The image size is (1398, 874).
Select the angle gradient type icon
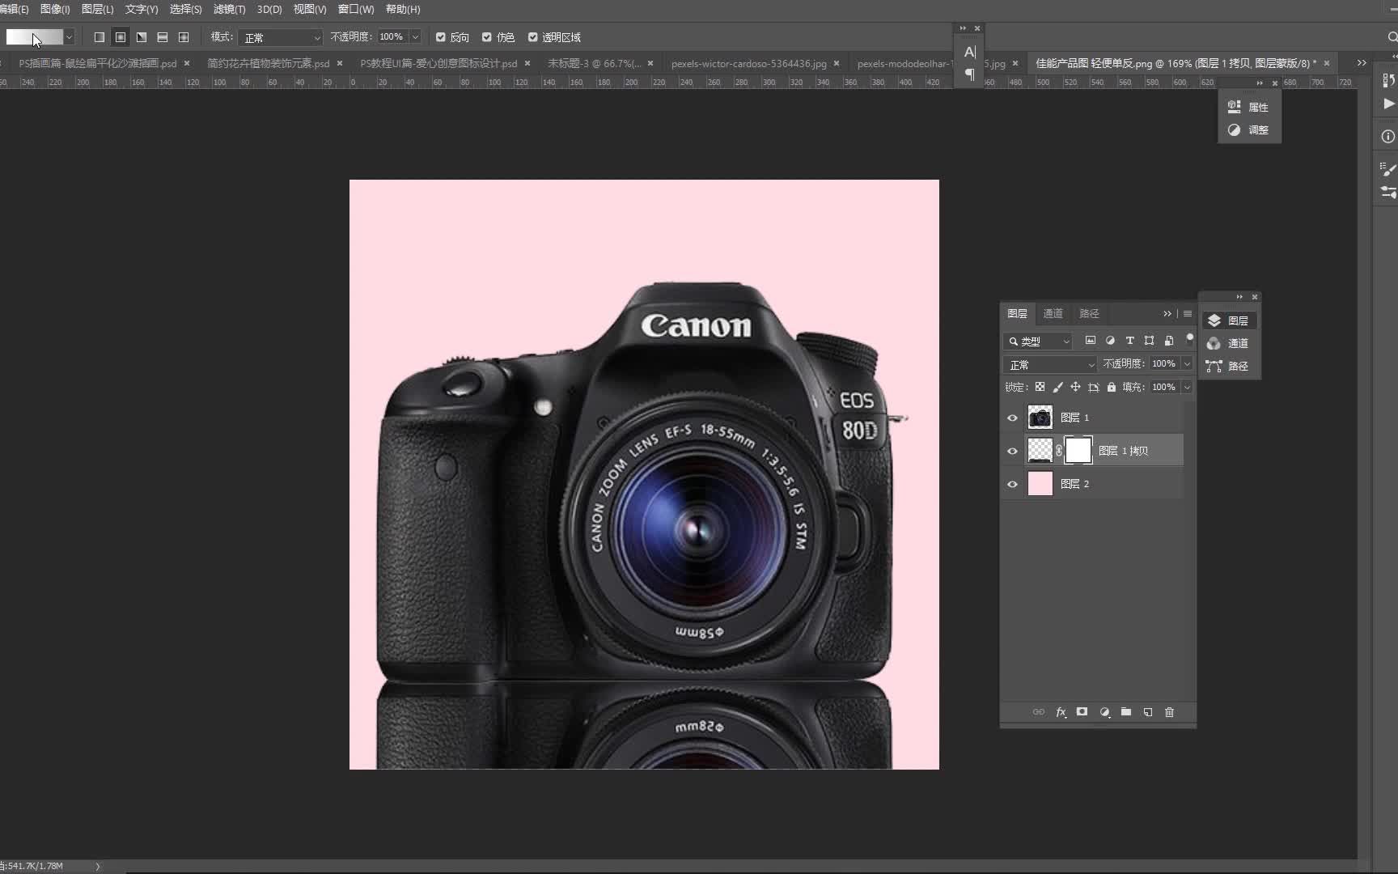coord(142,37)
